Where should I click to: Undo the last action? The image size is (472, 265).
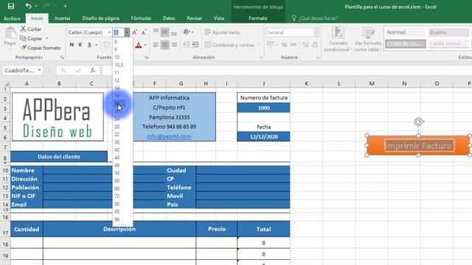pos(28,6)
